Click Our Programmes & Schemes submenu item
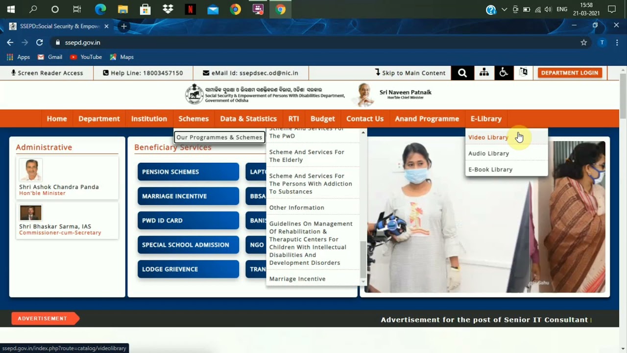627x353 pixels. click(219, 137)
